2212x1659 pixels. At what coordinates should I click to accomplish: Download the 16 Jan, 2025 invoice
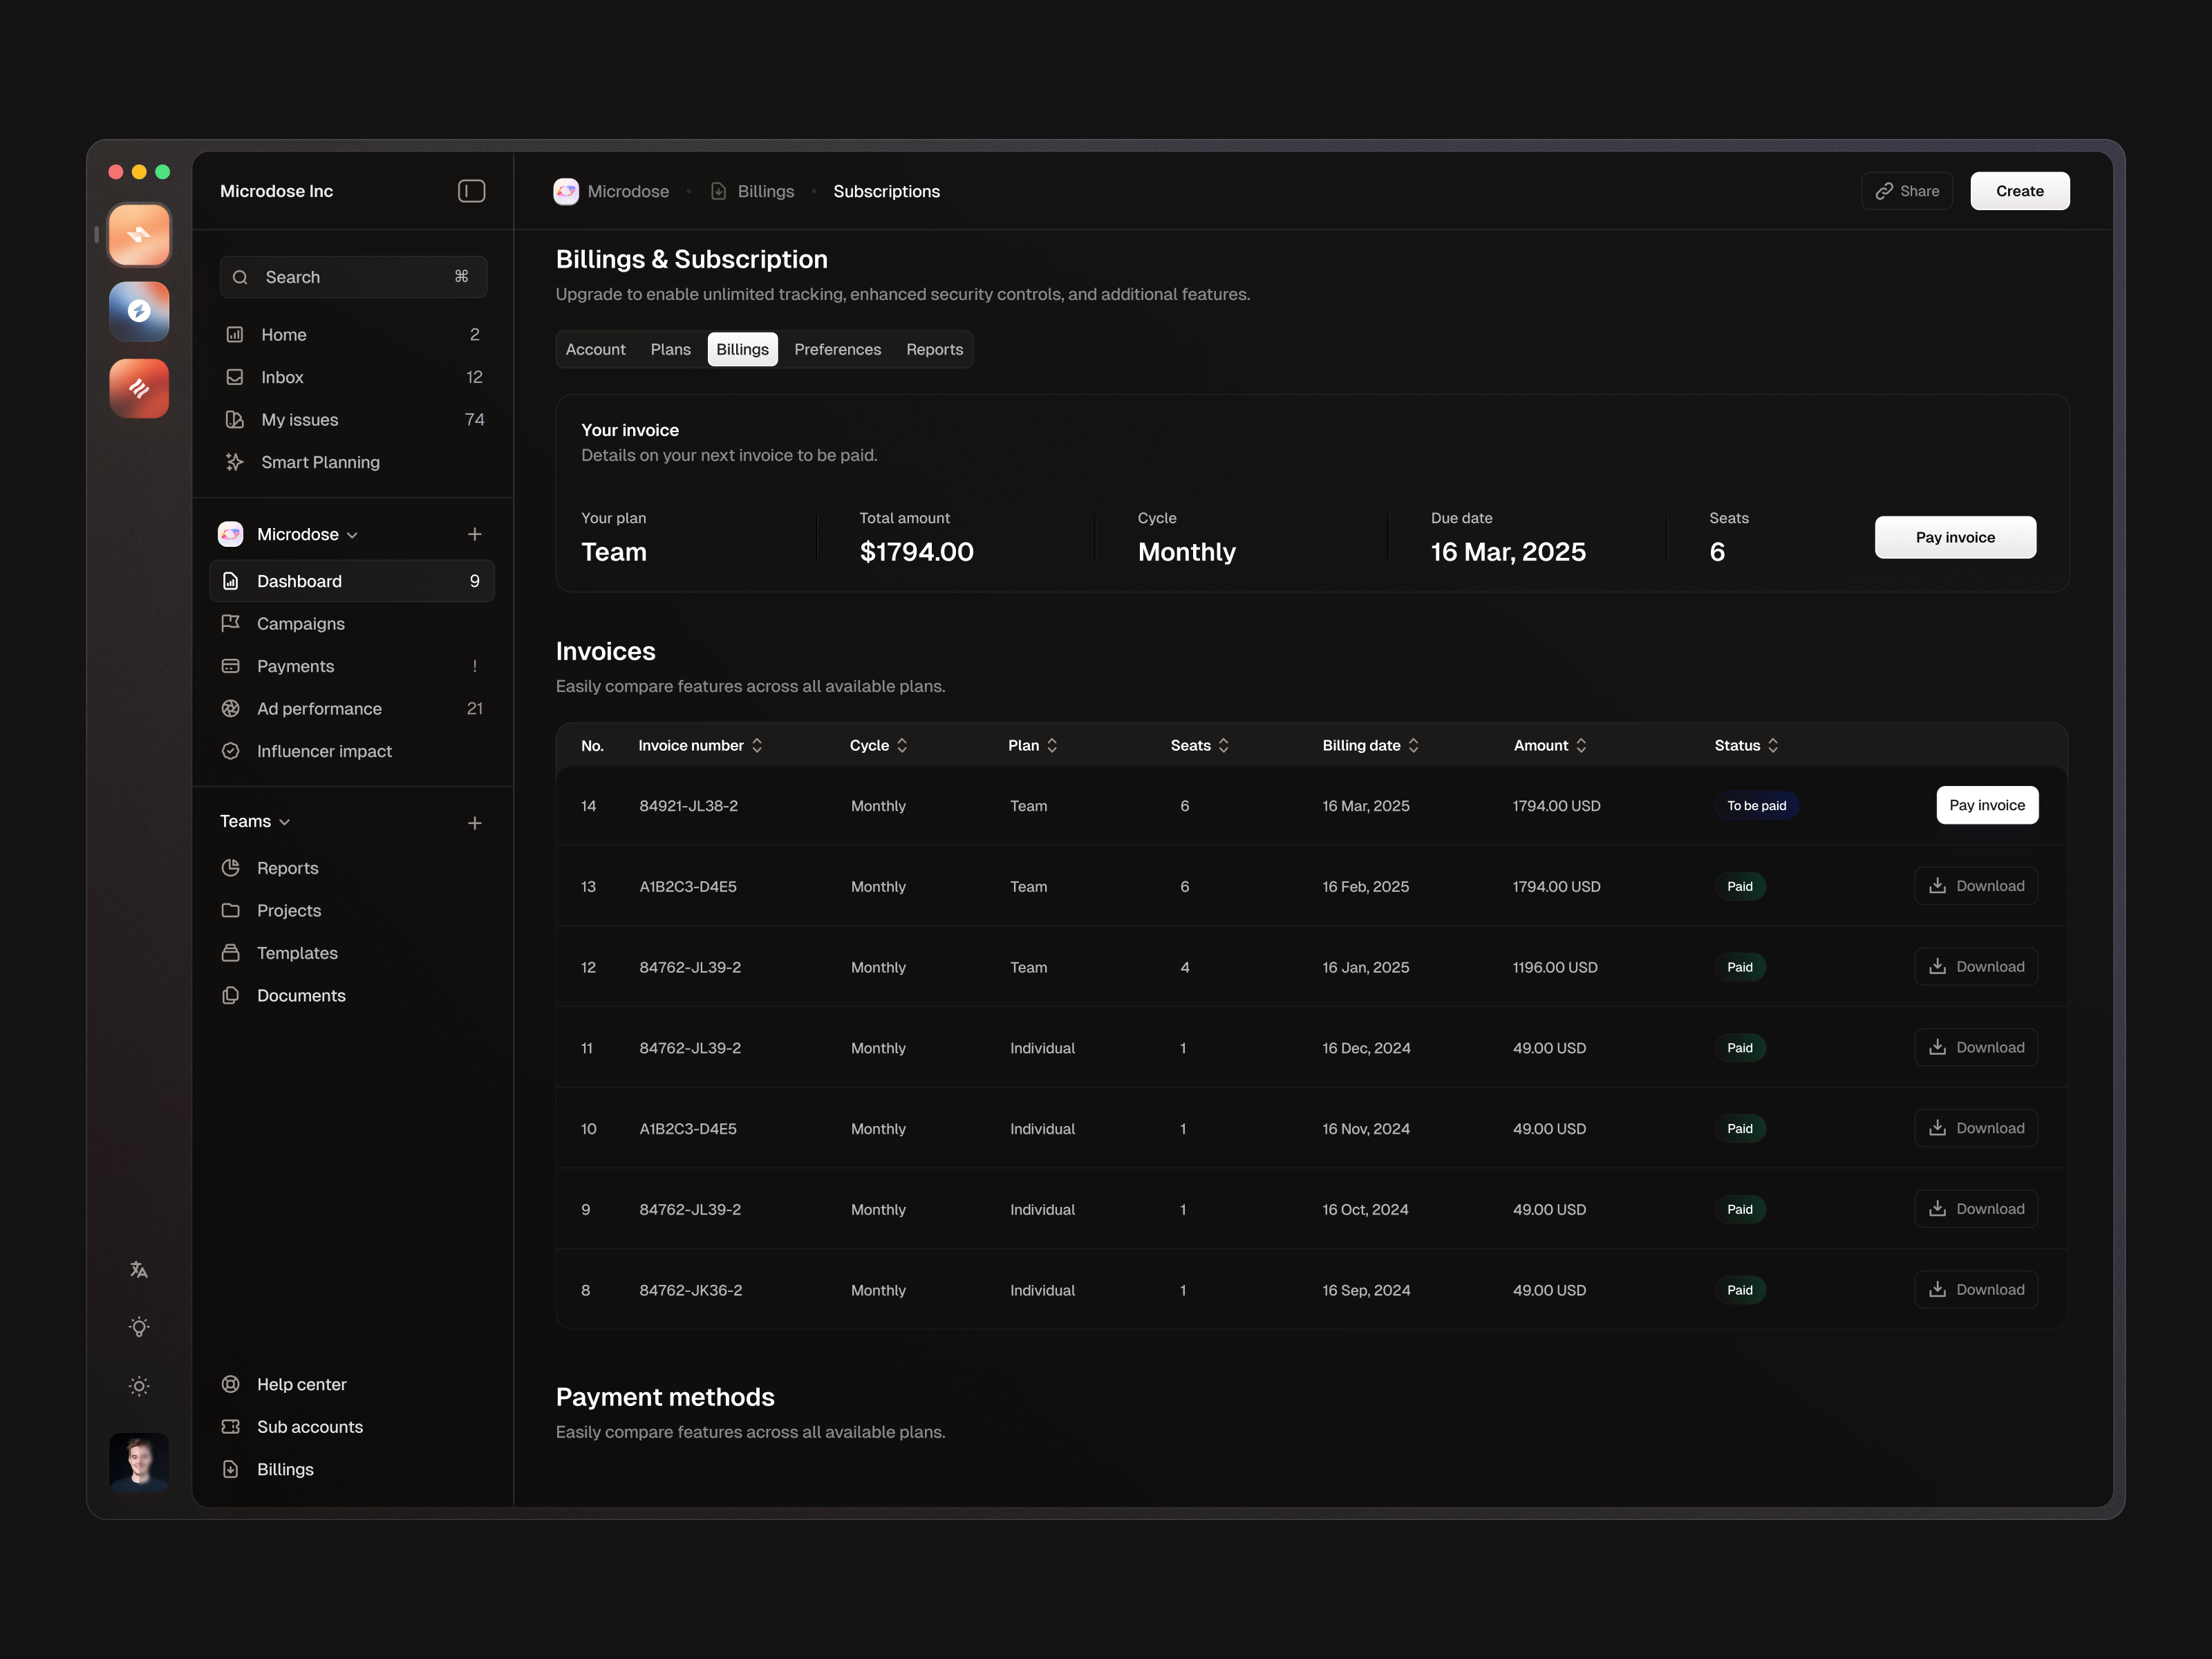point(1976,967)
